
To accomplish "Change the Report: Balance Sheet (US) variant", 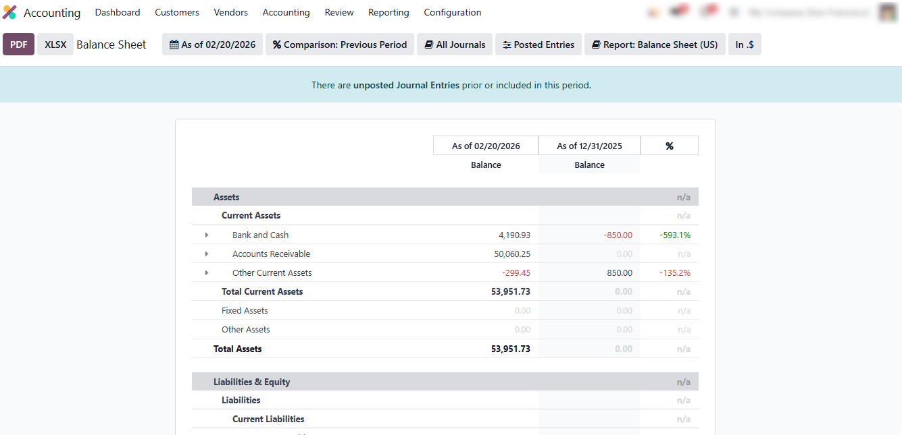I will pyautogui.click(x=655, y=45).
